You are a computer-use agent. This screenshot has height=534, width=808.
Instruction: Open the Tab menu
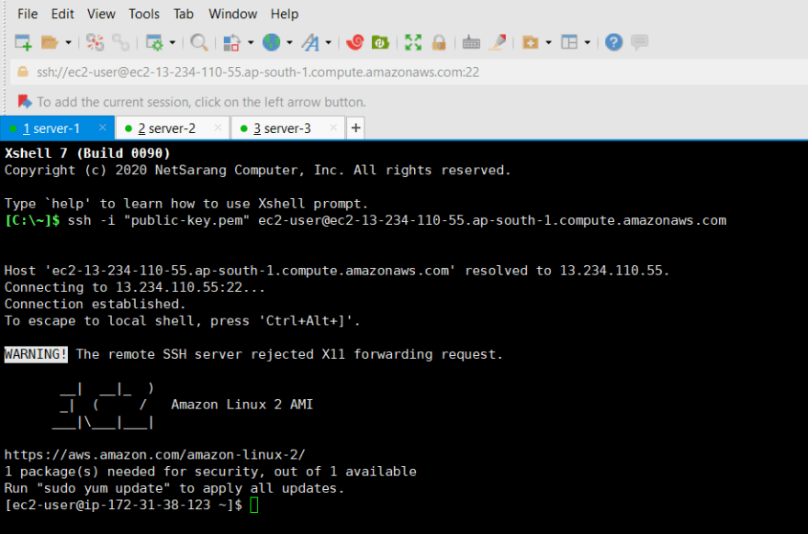pos(184,14)
